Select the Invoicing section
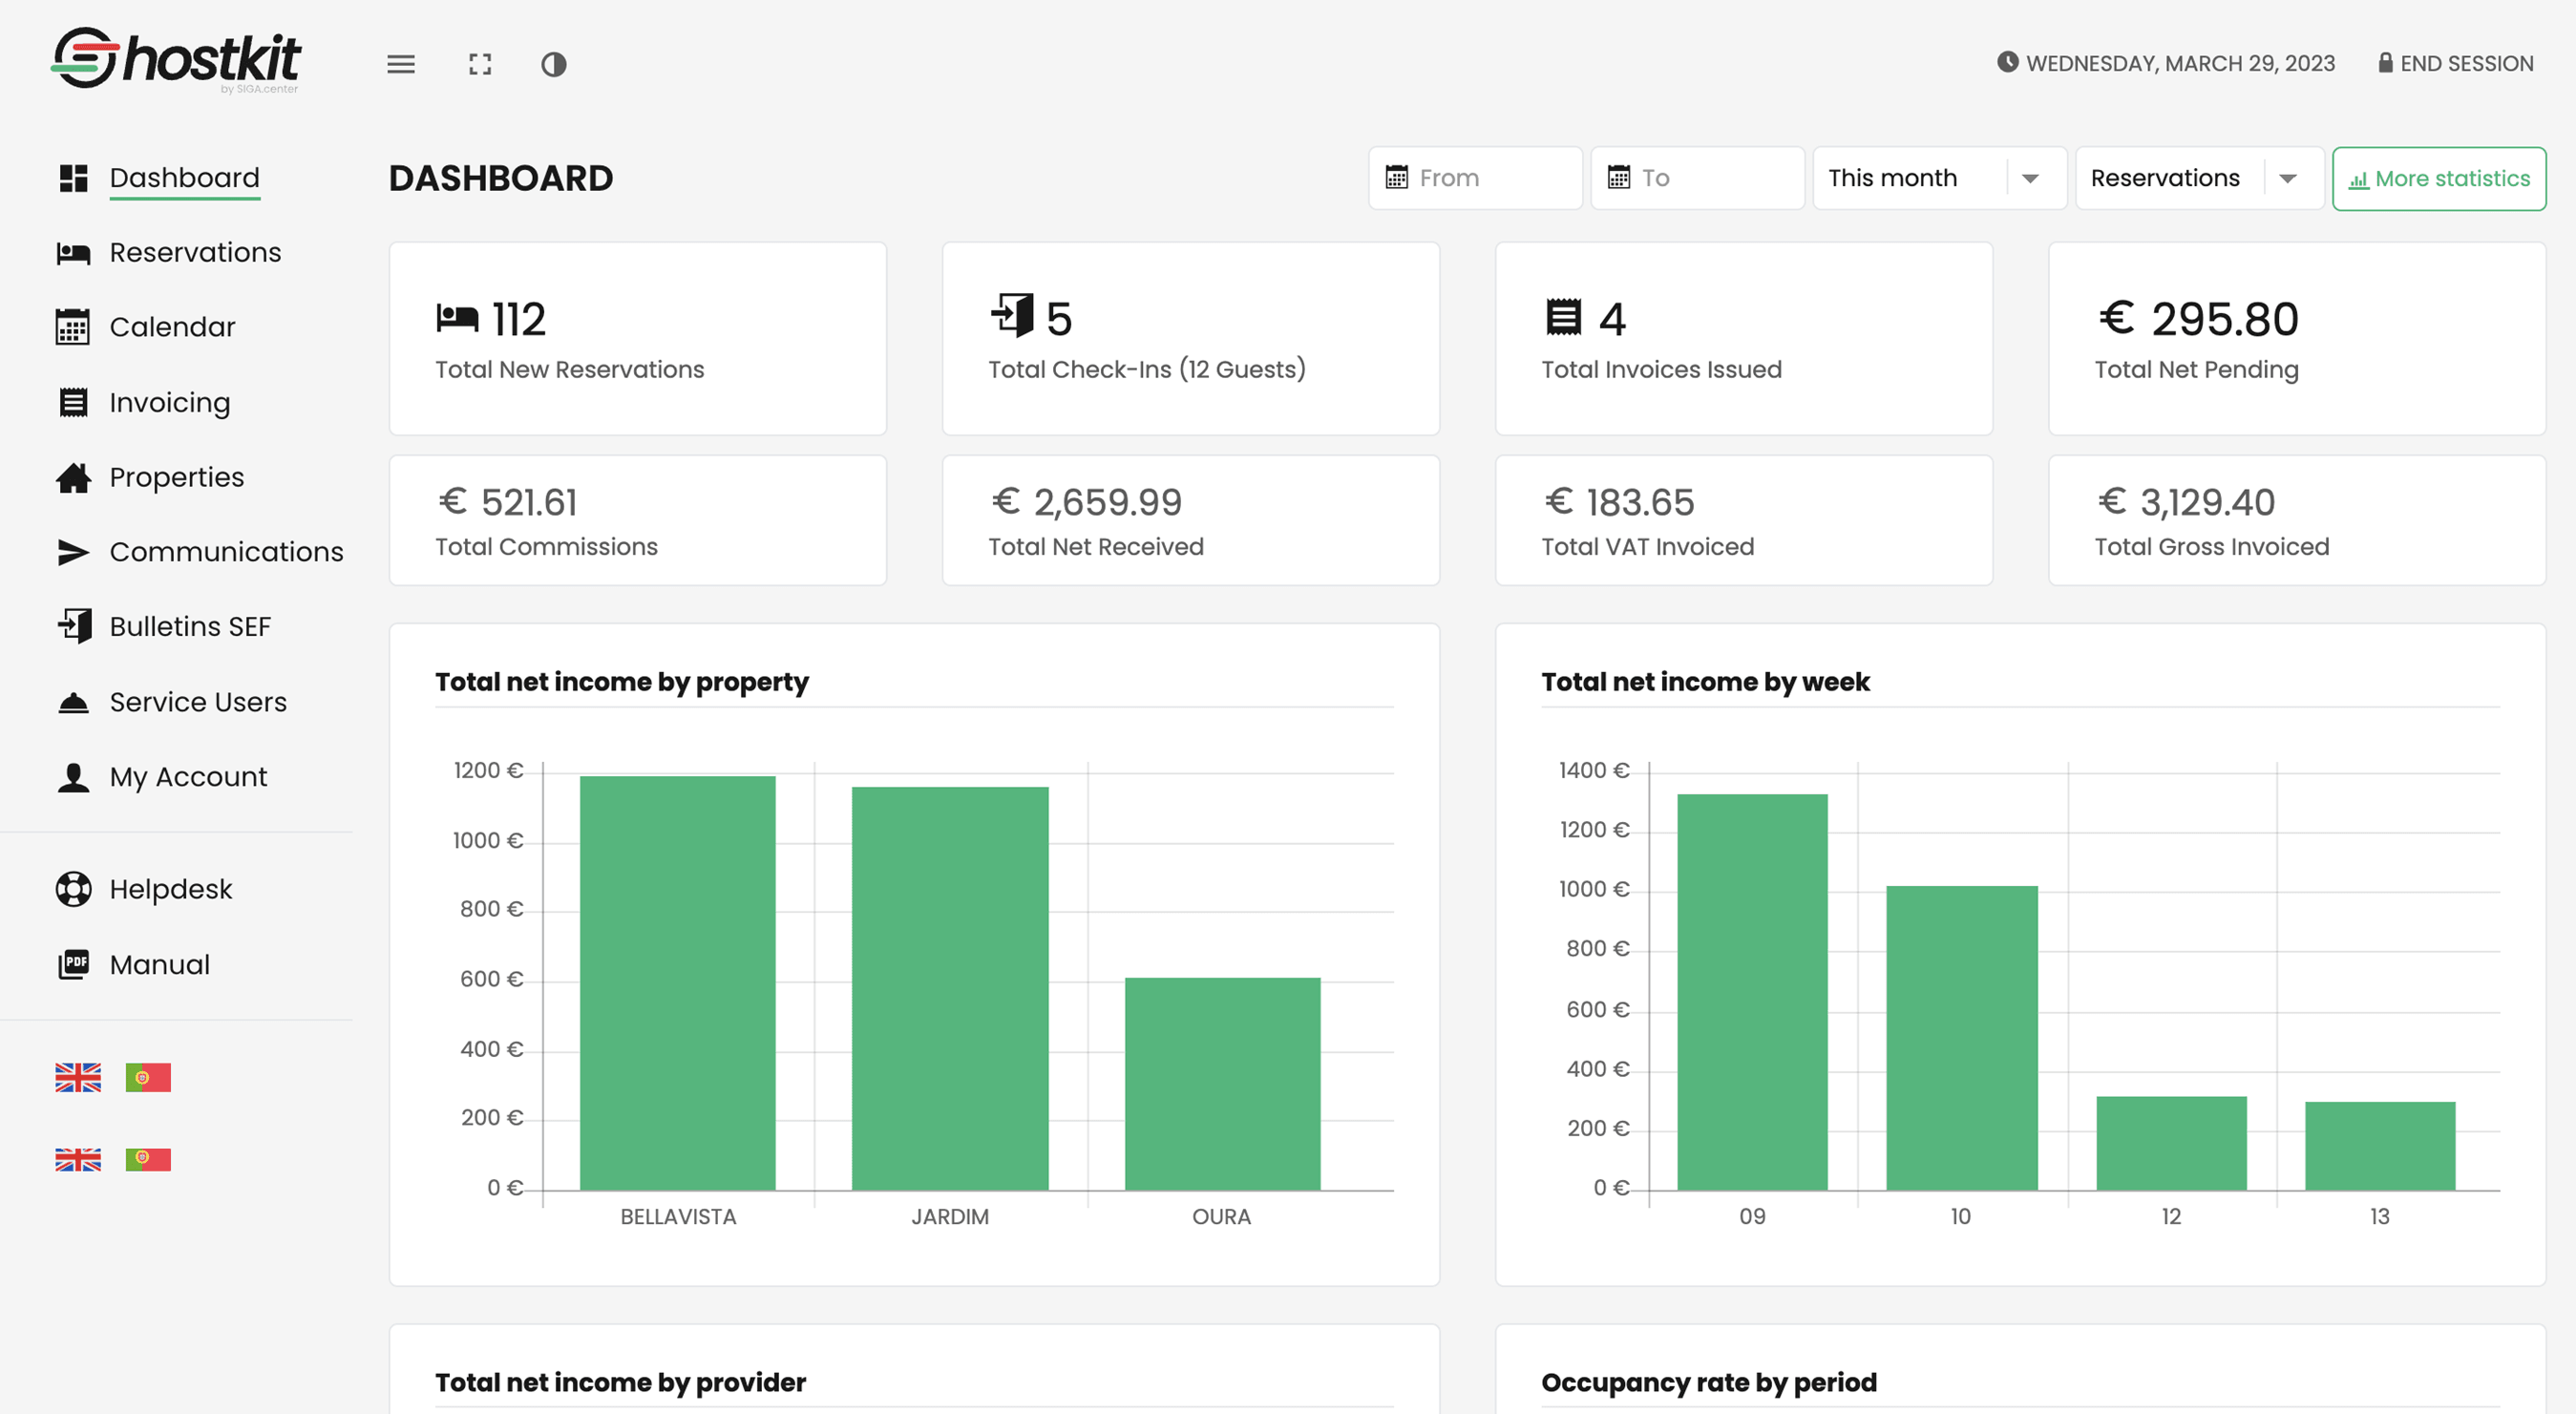The width and height of the screenshot is (2576, 1414). tap(169, 402)
